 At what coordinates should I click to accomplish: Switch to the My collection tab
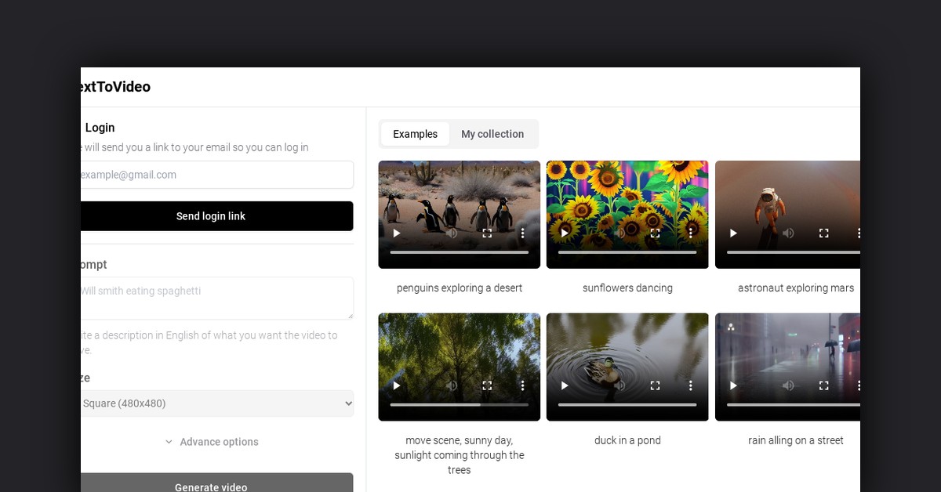pos(492,134)
